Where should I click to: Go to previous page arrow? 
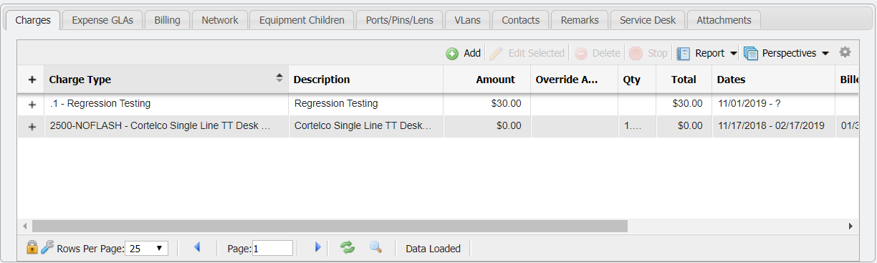(x=197, y=247)
